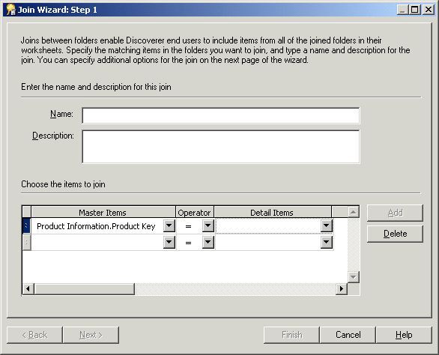Image resolution: width=439 pixels, height=355 pixels.
Task: Proceed with the Next button
Action: click(x=91, y=335)
